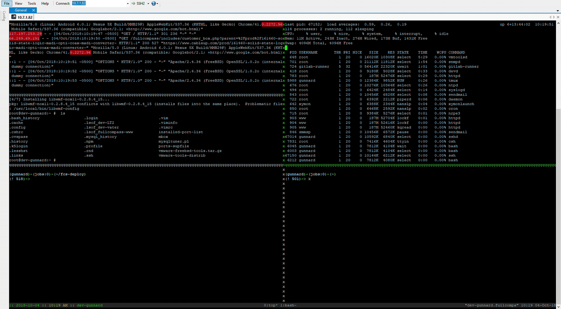Click the vmware-freebsd-tools.tar.gz file name
Screen dimensions: 561x309
click(x=190, y=151)
